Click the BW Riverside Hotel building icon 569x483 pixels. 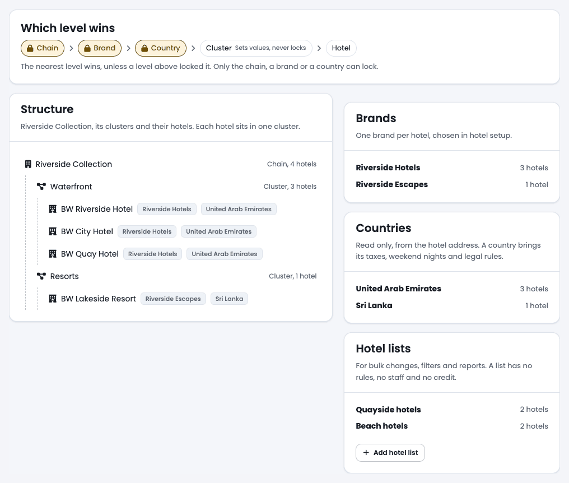pyautogui.click(x=53, y=209)
